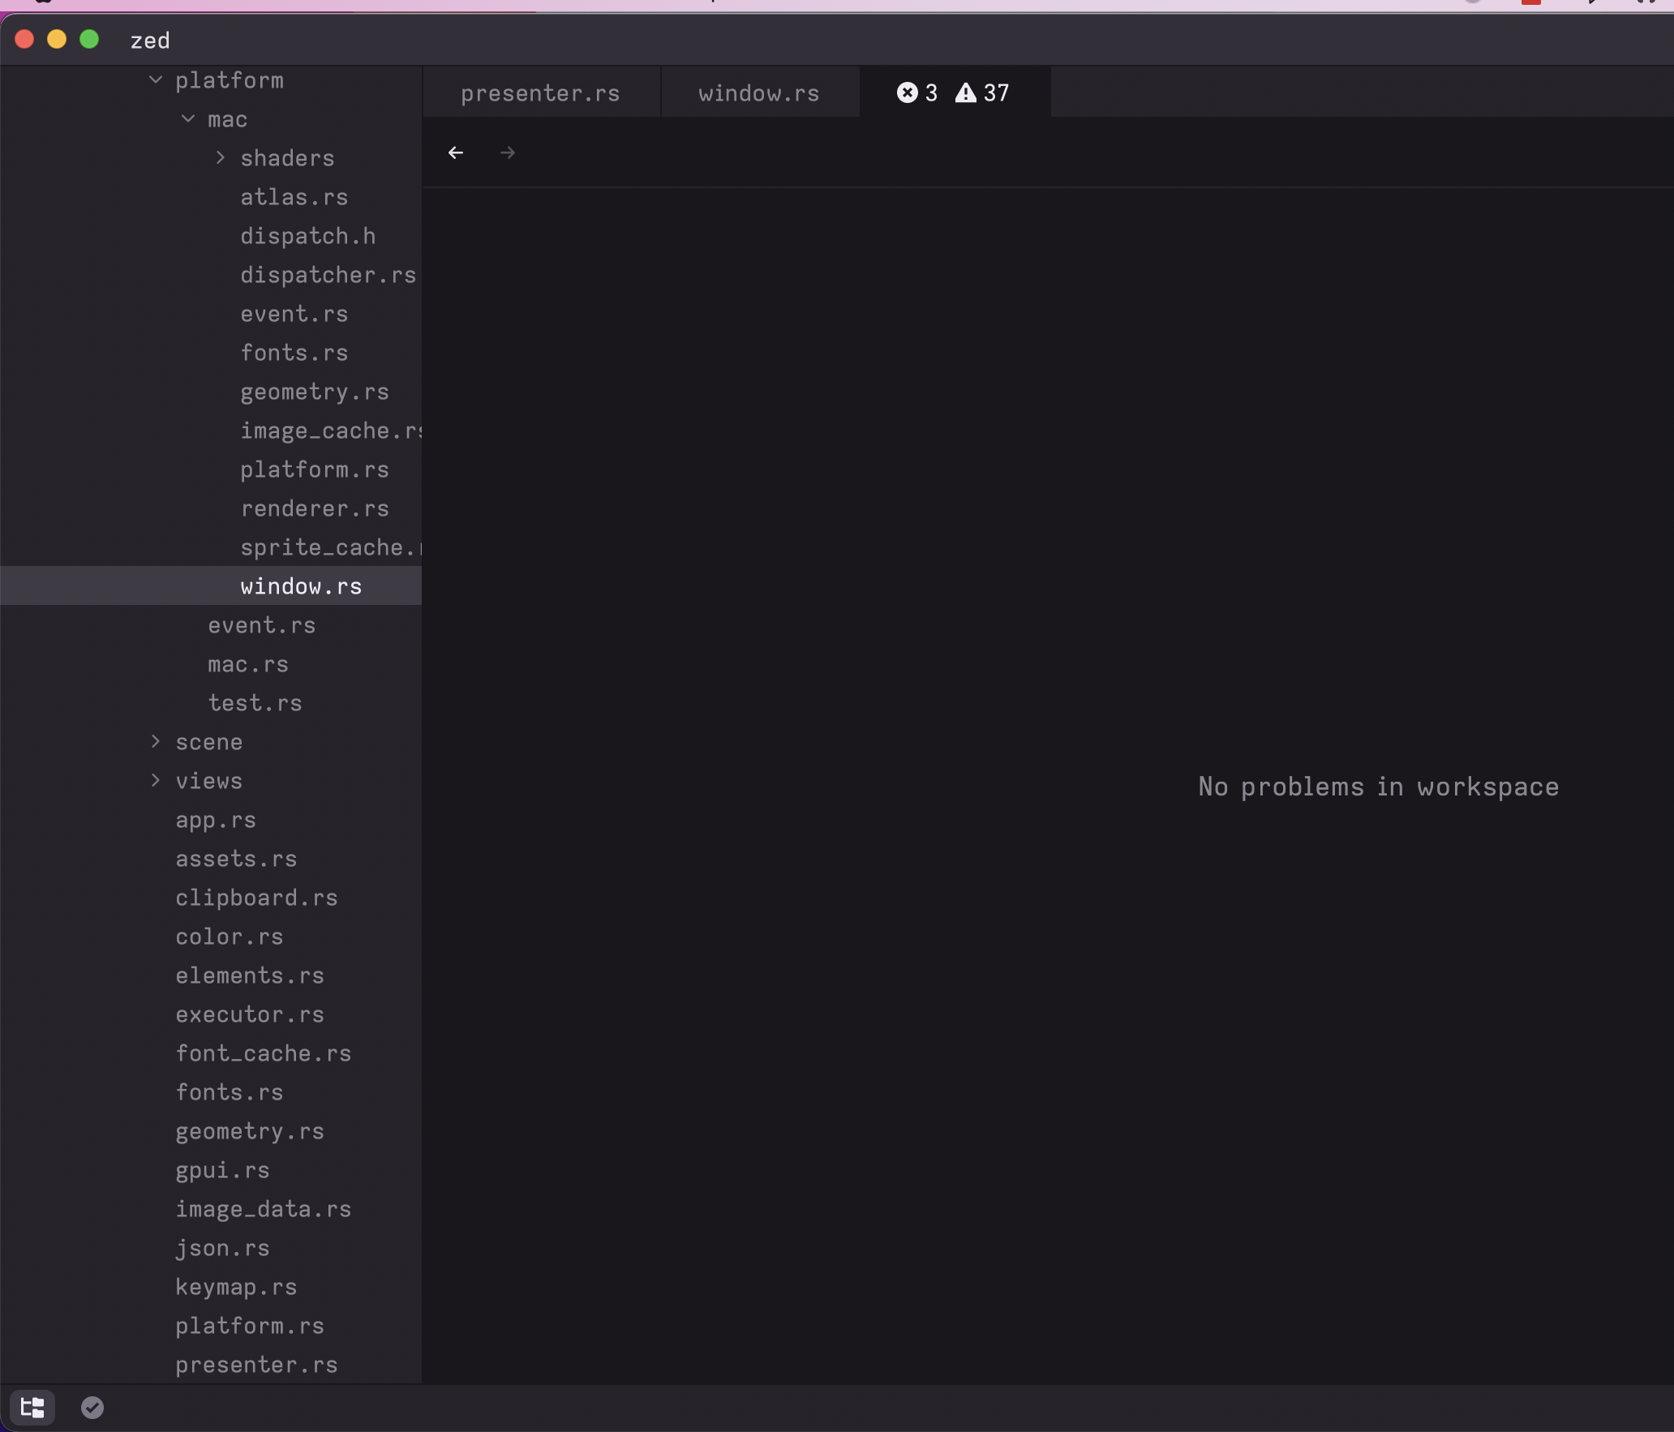Toggle the project panel with the folder-tree icon
Image resolution: width=1674 pixels, height=1432 pixels.
tap(32, 1408)
